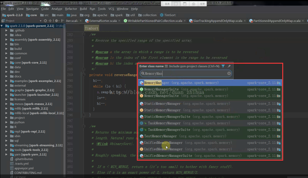Click collapse all icon in Project panel
The image size is (308, 178).
(50, 21)
